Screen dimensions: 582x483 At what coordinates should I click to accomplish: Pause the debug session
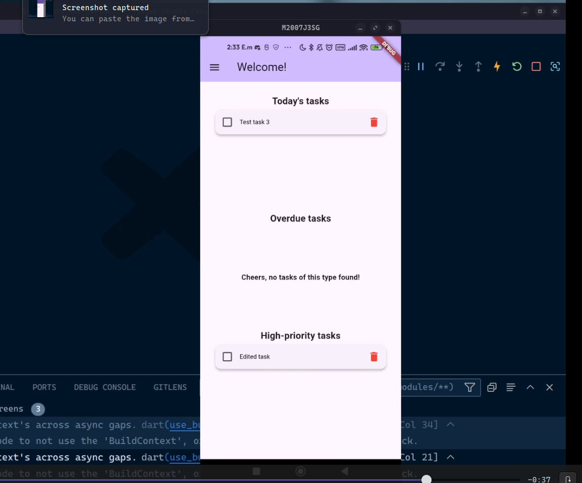click(x=421, y=66)
